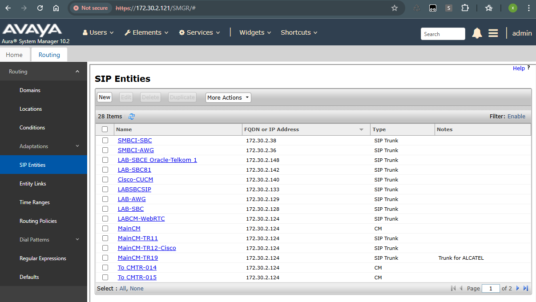Open the More Actions dropdown
The height and width of the screenshot is (302, 536).
228,97
